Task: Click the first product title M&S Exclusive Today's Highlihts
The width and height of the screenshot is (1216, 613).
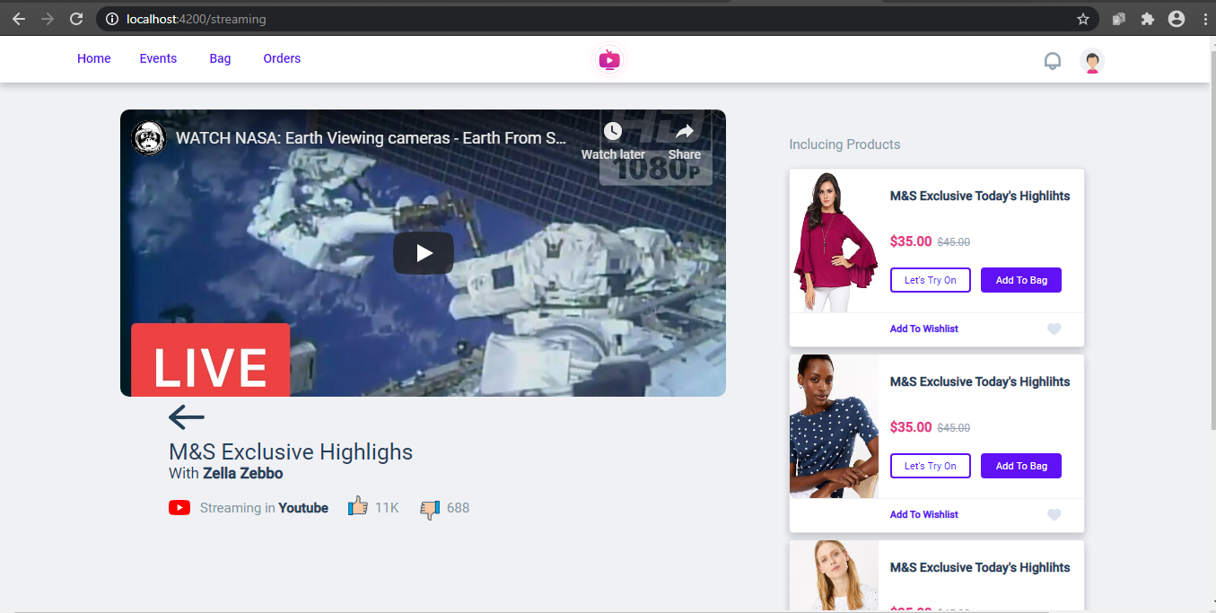Action: pyautogui.click(x=980, y=196)
